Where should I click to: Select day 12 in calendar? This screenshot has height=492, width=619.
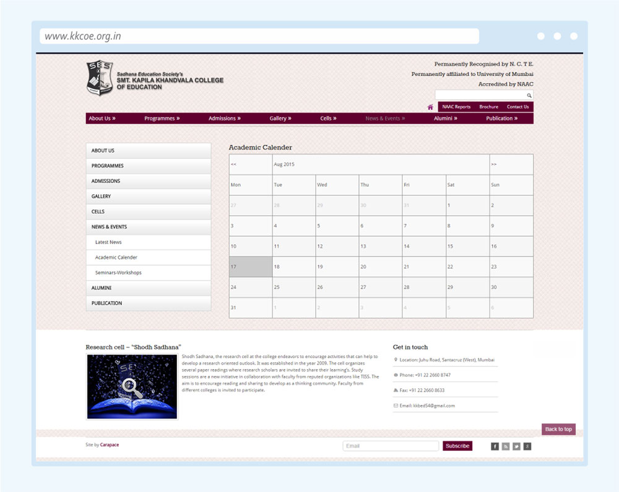coord(337,247)
